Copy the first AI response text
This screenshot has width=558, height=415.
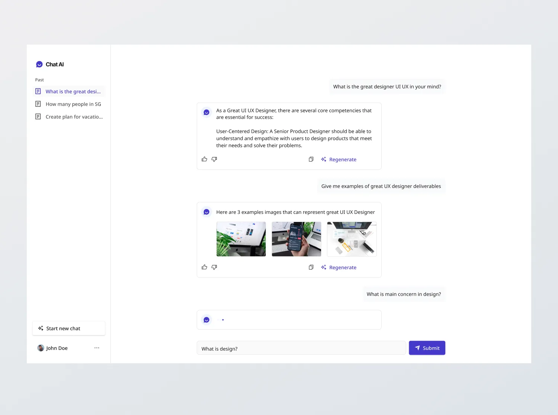coord(311,159)
